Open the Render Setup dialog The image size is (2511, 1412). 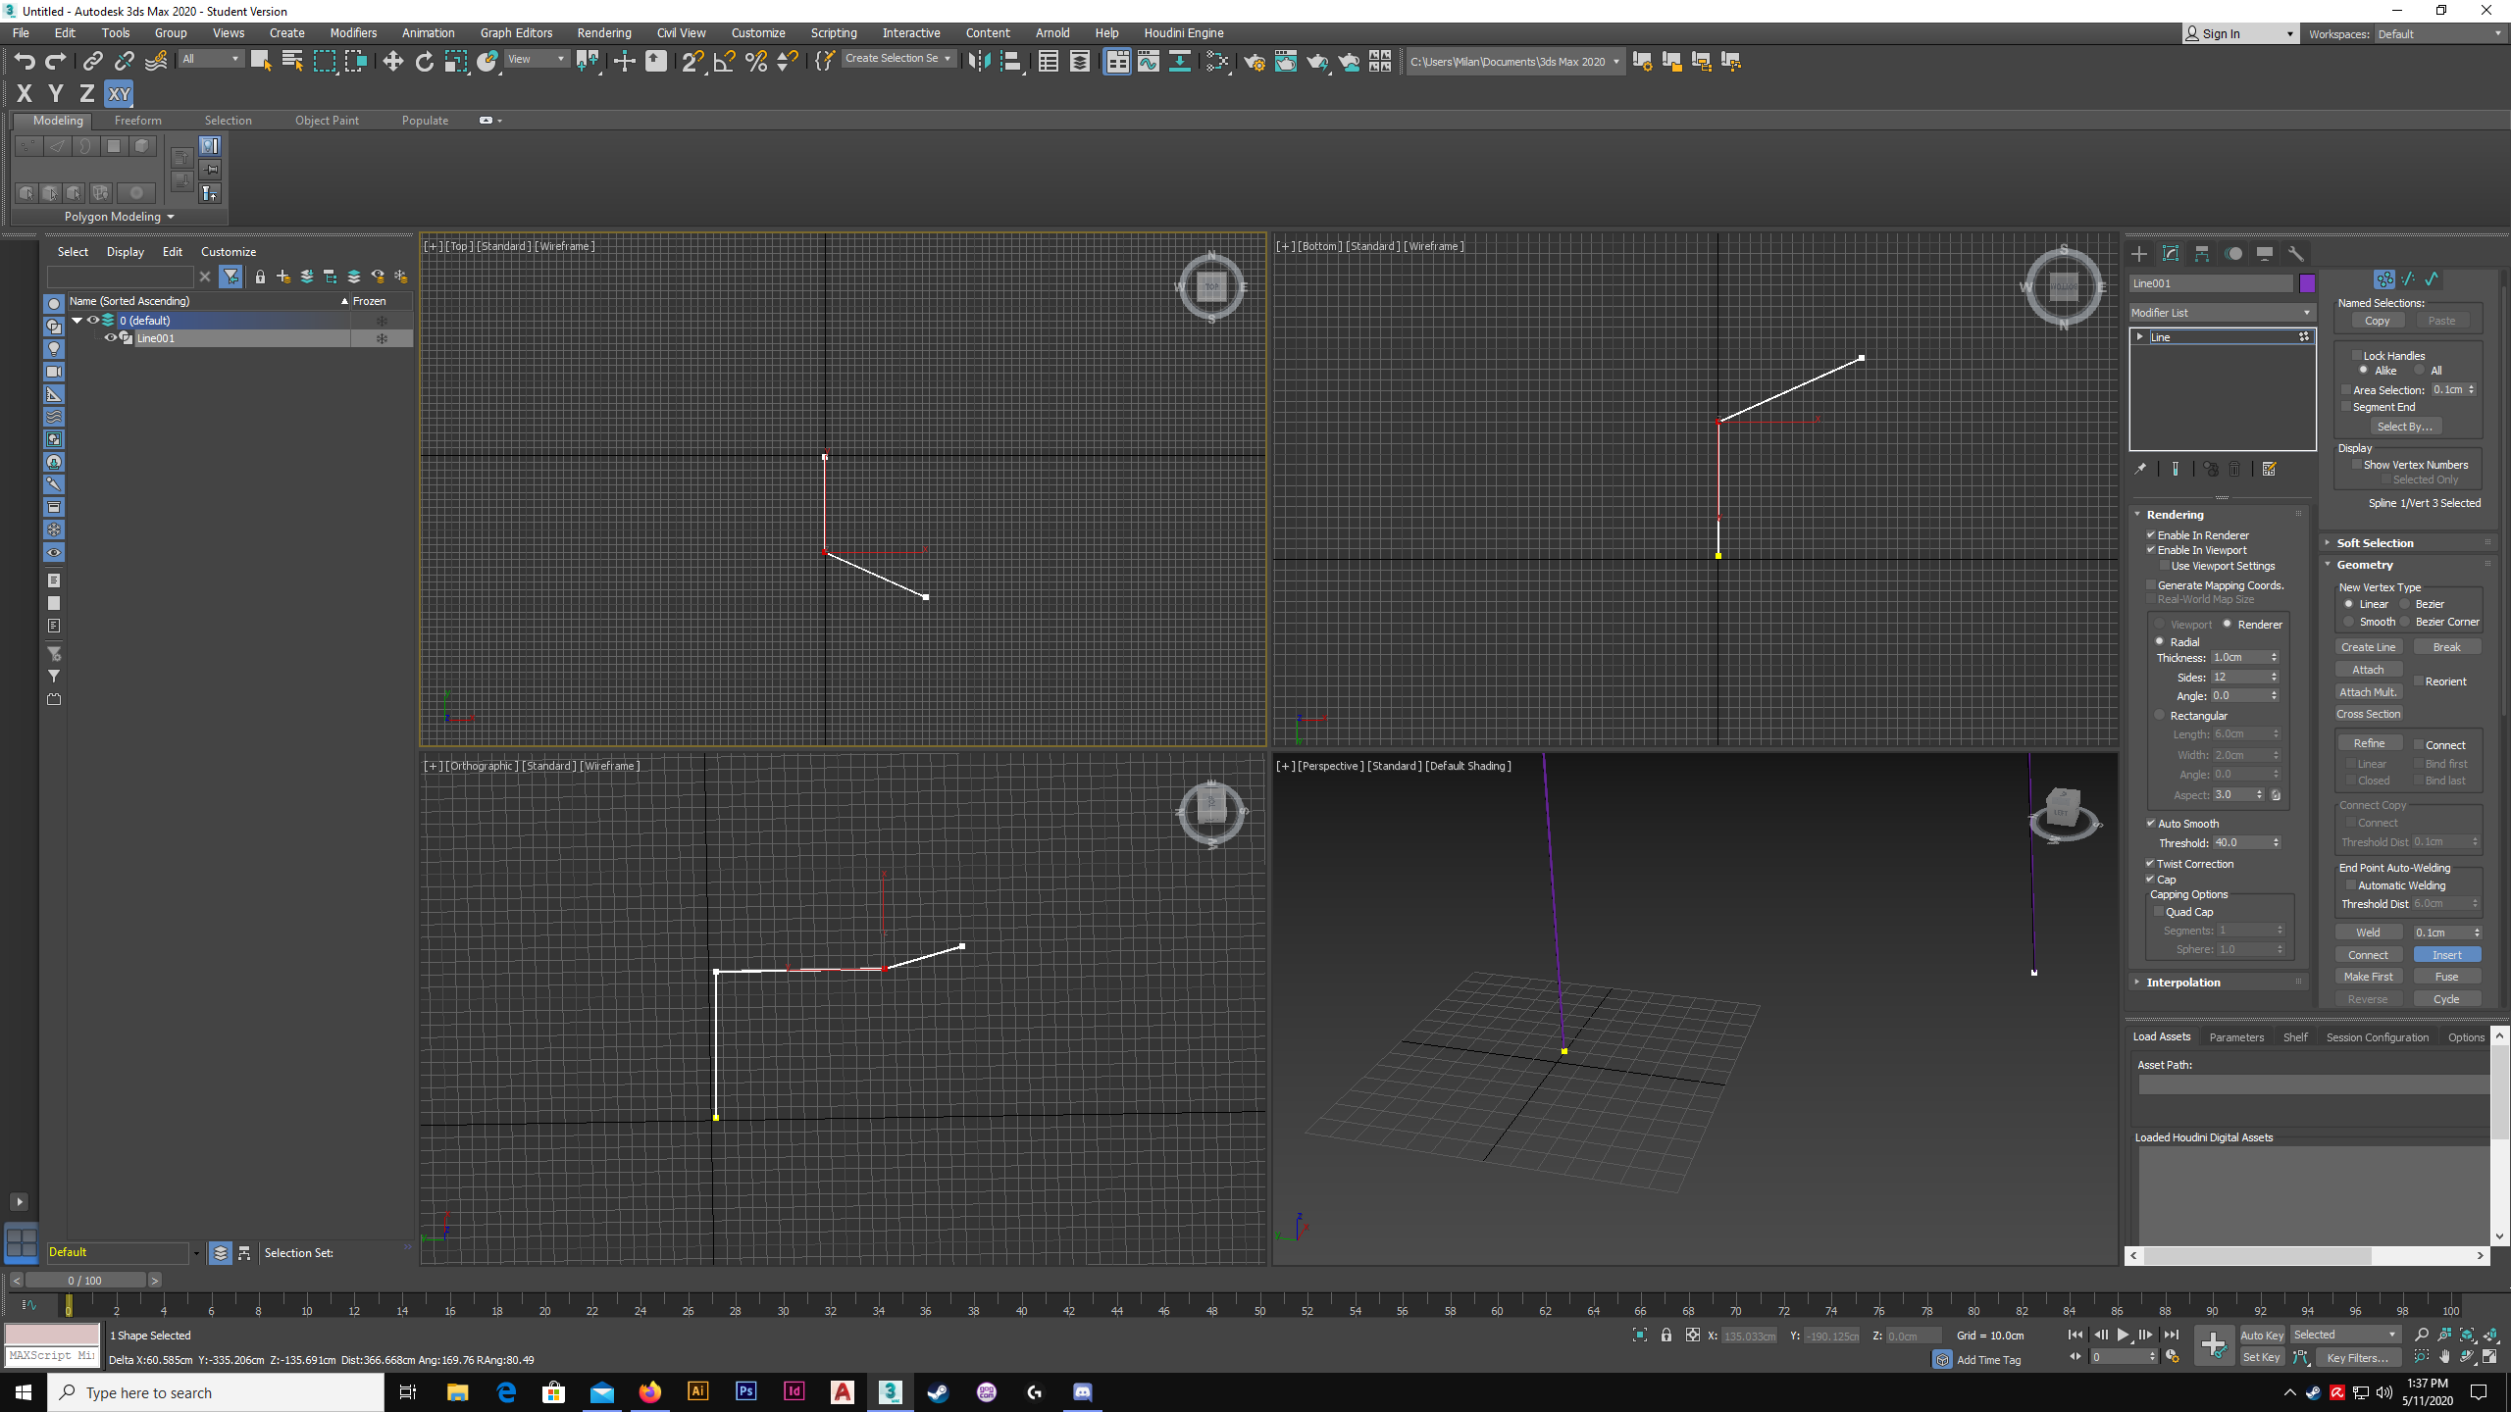coord(1255,61)
